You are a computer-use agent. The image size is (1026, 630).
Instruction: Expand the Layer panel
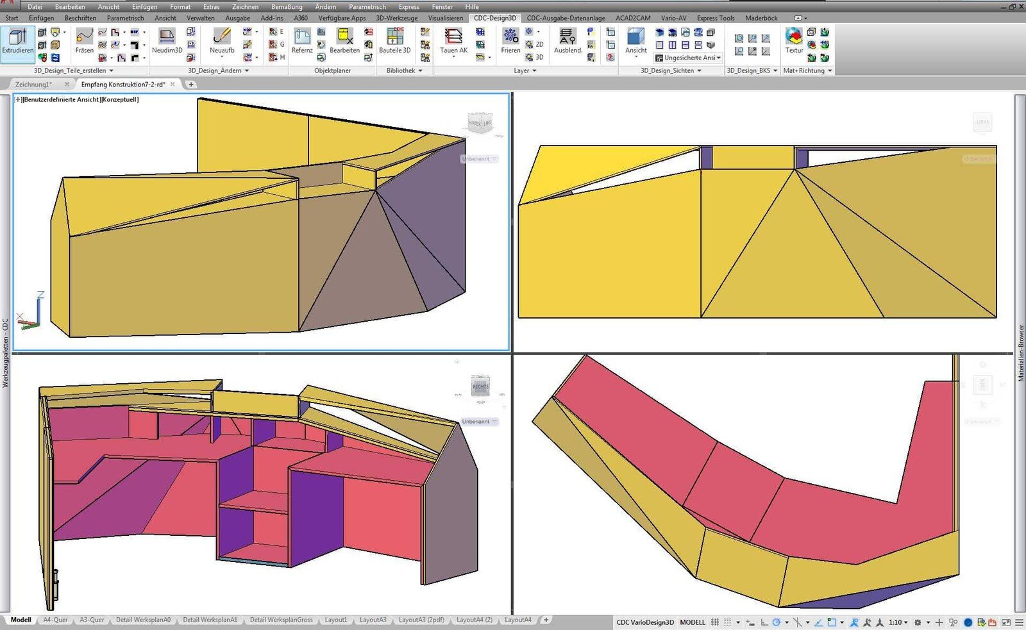525,70
